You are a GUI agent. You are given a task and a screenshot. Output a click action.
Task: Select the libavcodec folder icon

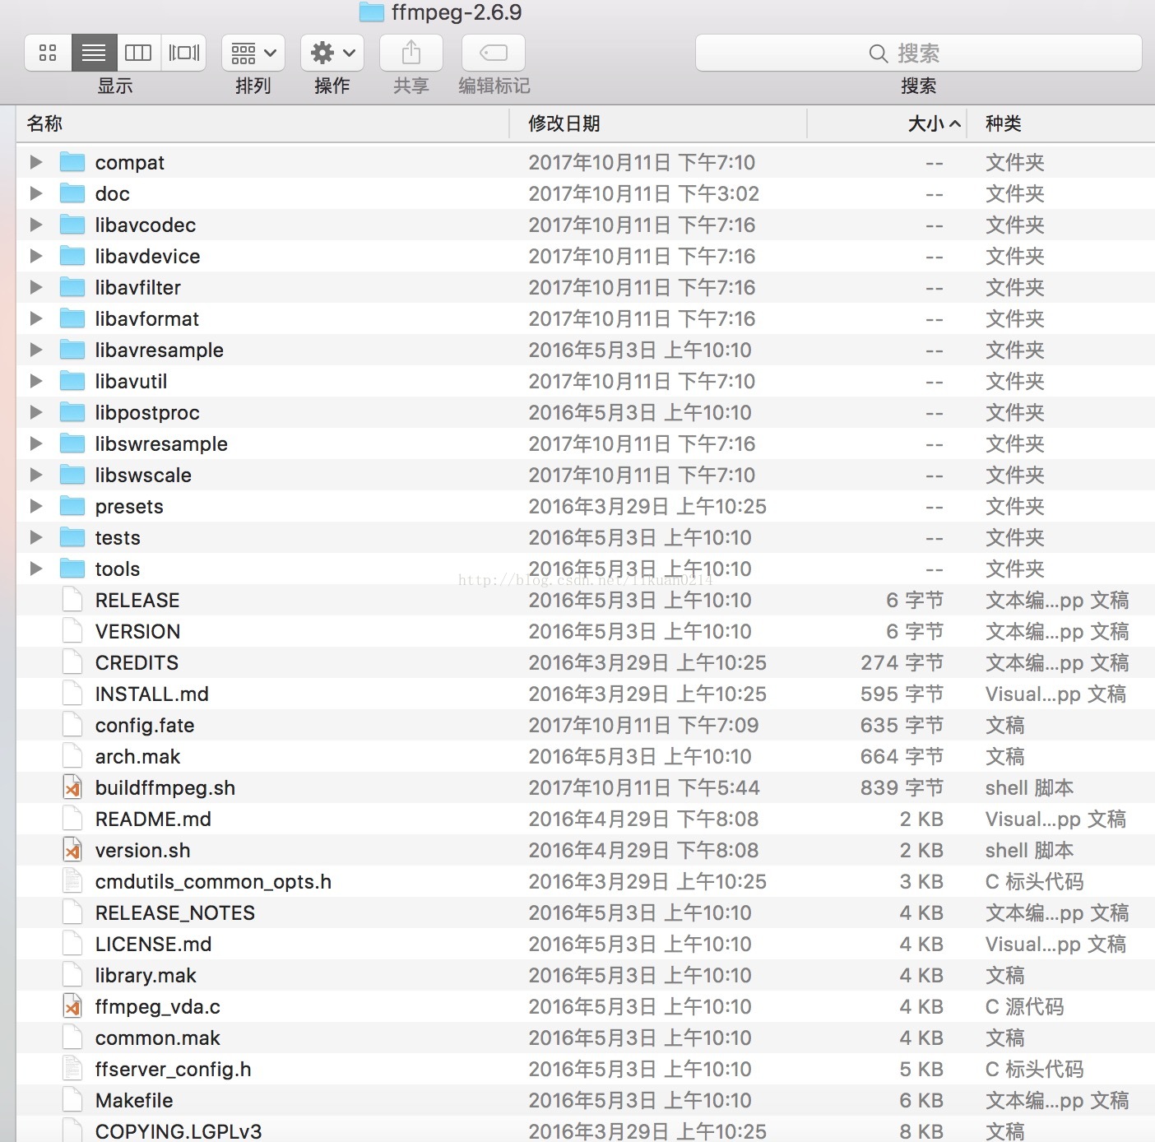72,225
